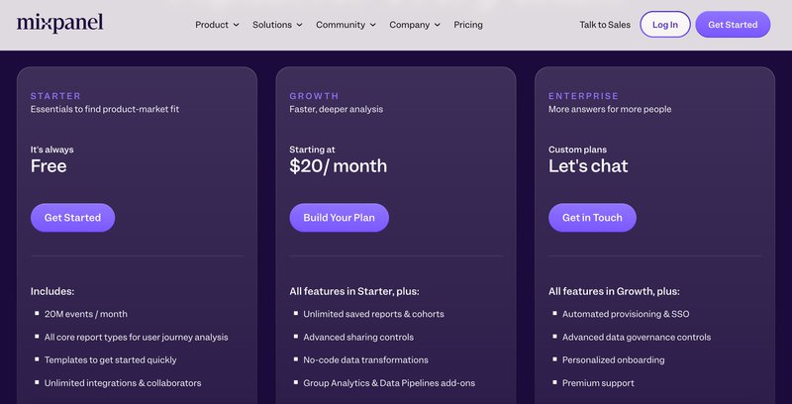
Task: Click "All features in Growth, plus:"
Action: (614, 291)
